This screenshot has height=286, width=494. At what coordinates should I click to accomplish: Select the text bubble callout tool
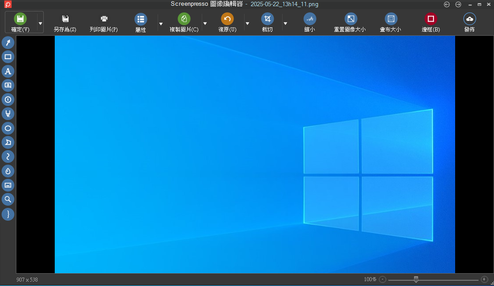8,85
